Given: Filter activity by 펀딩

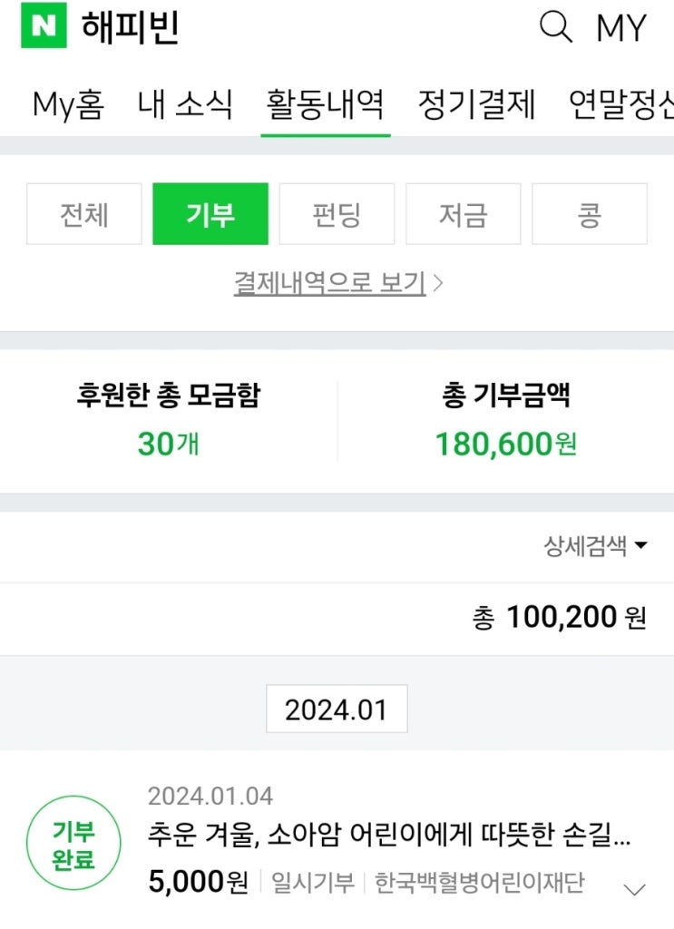Looking at the screenshot, I should pos(337,214).
